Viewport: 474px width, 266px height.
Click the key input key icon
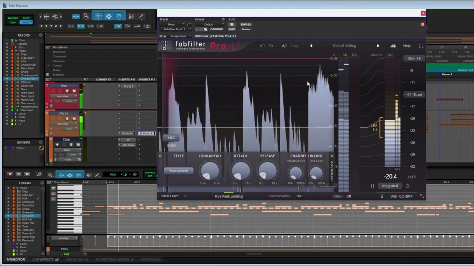click(x=163, y=36)
